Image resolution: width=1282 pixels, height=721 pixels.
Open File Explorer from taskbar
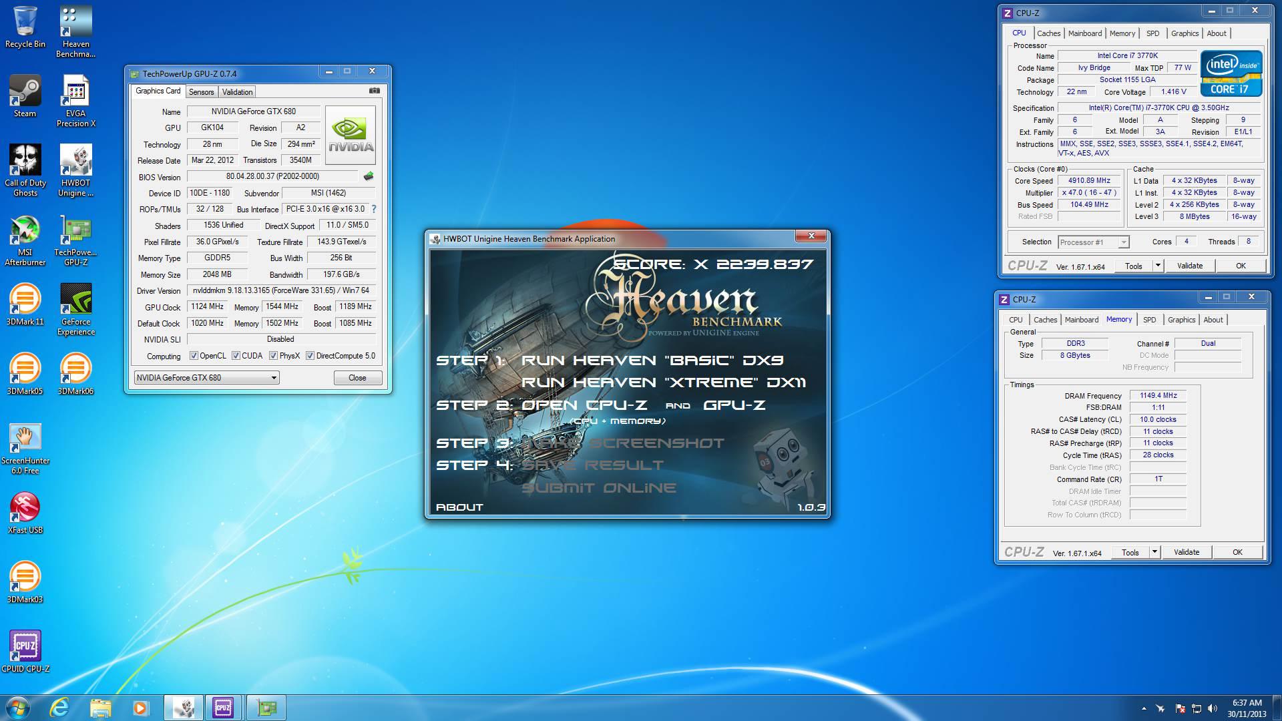100,707
